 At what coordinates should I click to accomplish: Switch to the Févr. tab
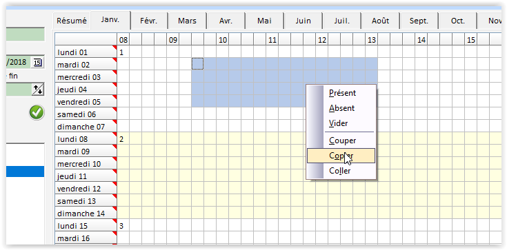tap(149, 21)
